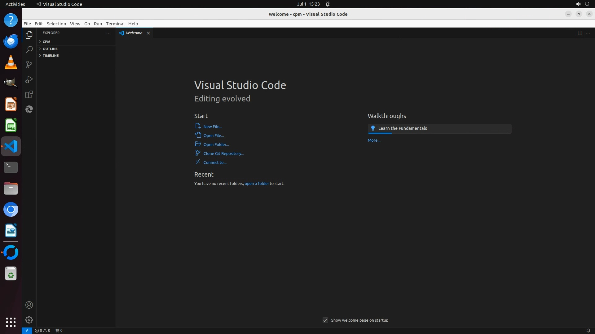Click the remote window status bar icon
This screenshot has height=334, width=595.
[27, 330]
